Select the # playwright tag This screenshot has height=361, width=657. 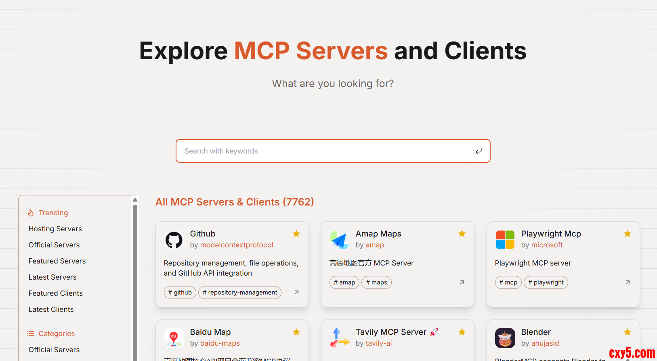coord(546,282)
